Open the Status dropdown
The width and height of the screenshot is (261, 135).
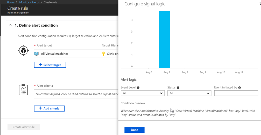[x=189, y=93]
